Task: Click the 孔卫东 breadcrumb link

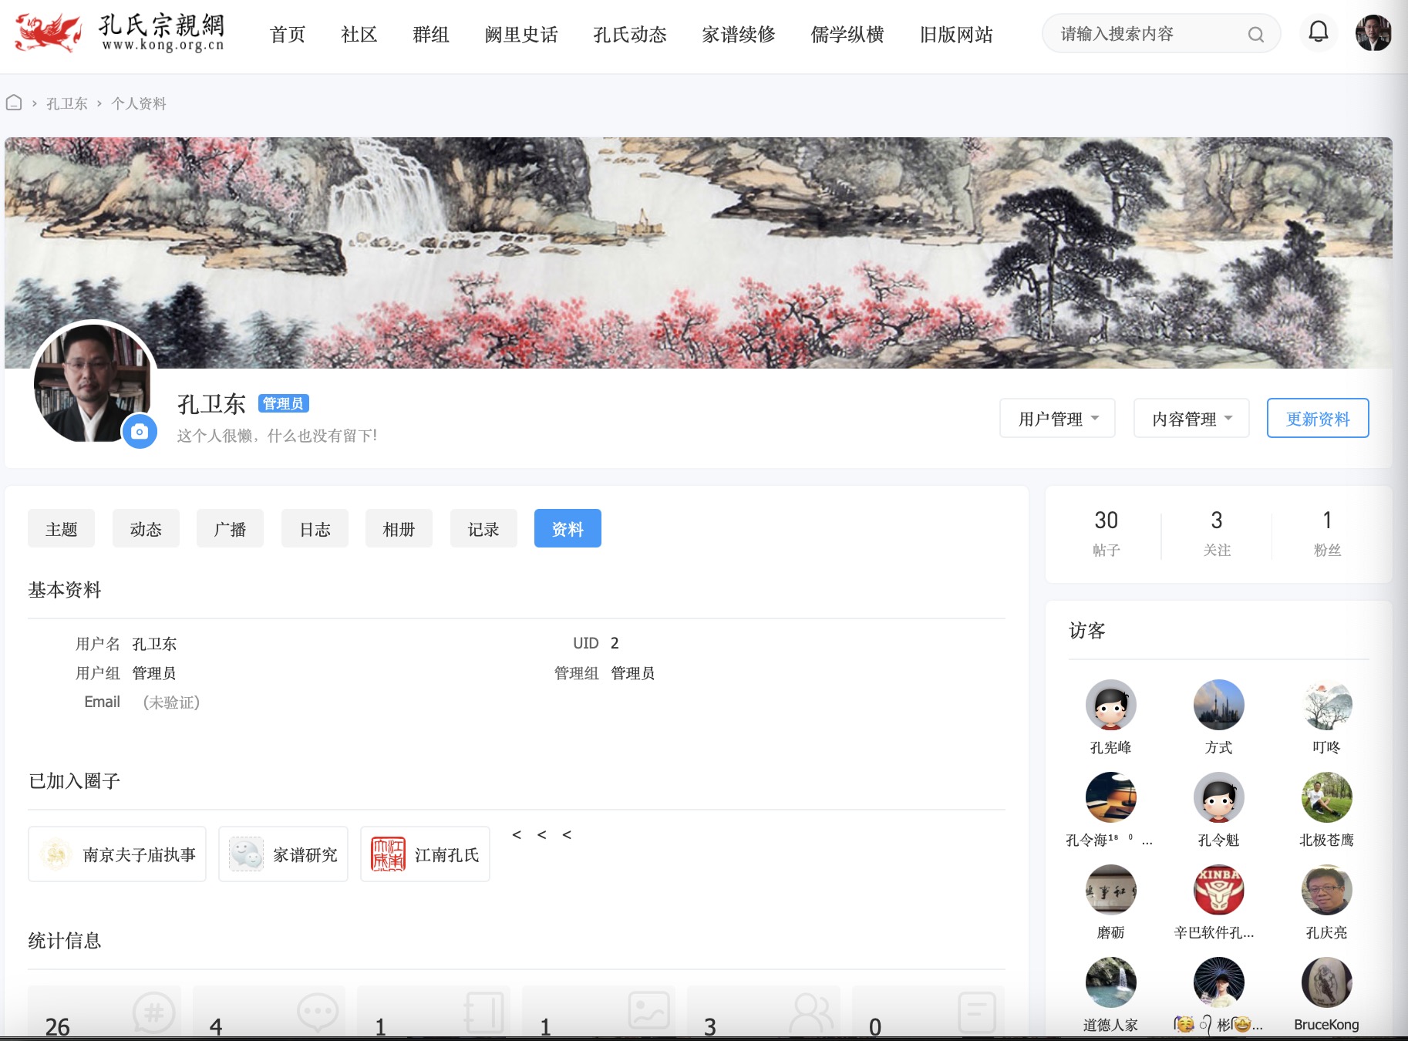Action: [x=67, y=103]
